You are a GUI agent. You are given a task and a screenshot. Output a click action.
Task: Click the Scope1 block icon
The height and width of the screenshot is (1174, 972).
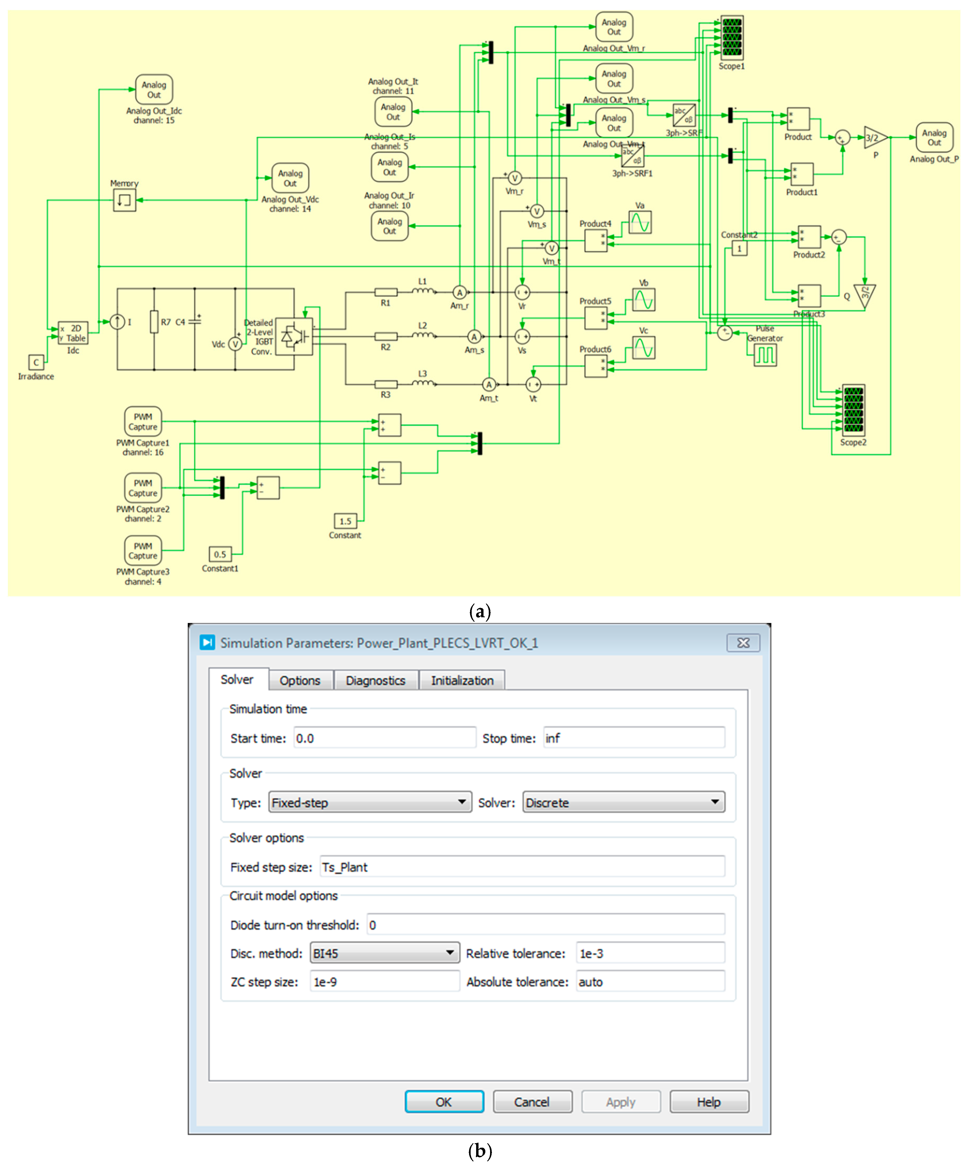tap(732, 37)
